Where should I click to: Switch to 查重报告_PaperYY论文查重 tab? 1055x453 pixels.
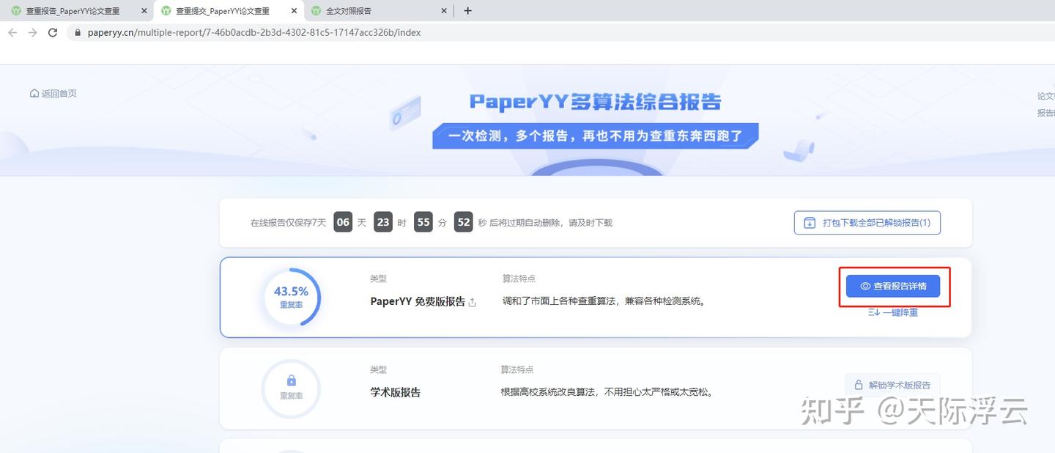[x=76, y=11]
